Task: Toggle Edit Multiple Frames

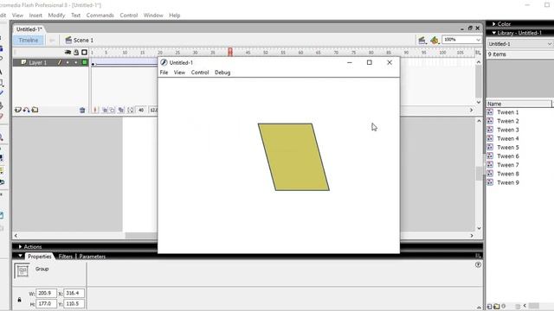Action: coord(121,110)
